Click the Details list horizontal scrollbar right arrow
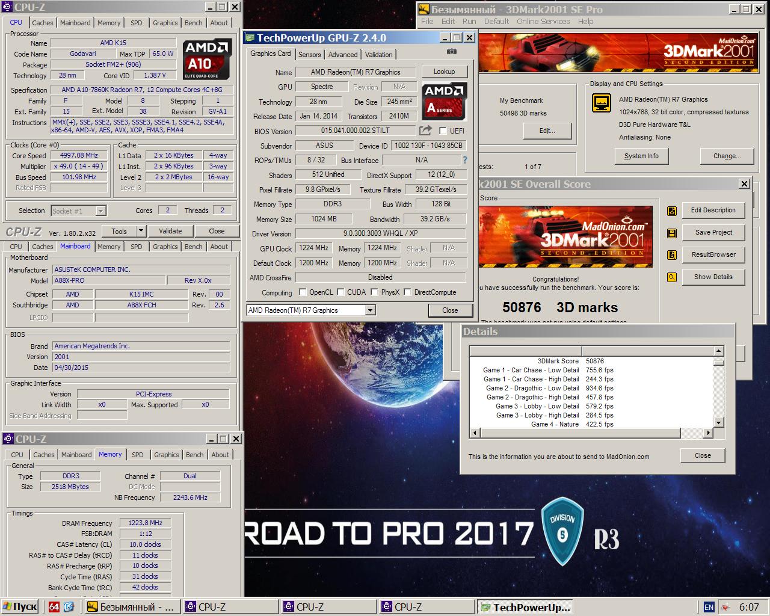The image size is (770, 616). click(x=708, y=433)
